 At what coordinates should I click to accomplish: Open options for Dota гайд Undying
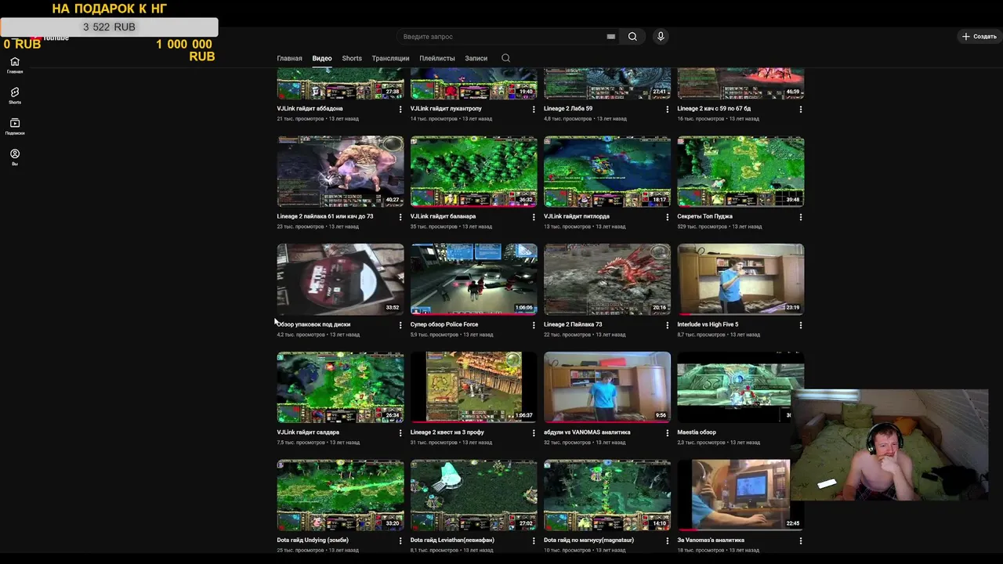click(x=400, y=540)
